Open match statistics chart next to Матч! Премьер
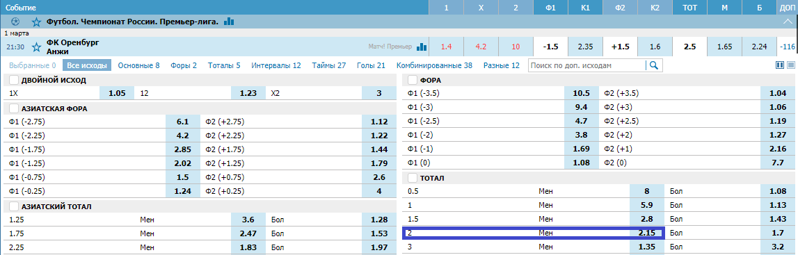798x255 pixels. pos(422,47)
